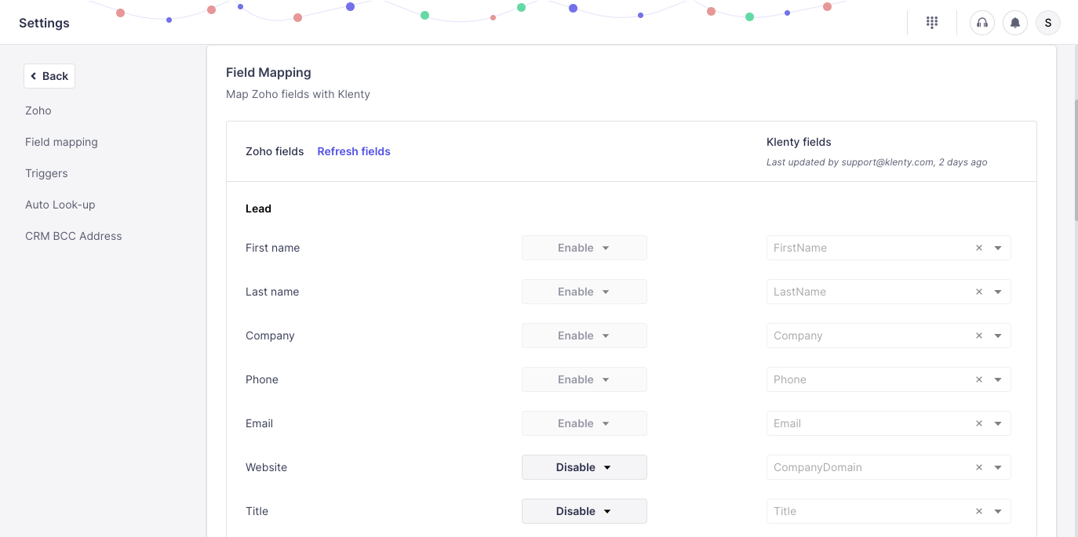Go to Auto Look-up settings

[60, 205]
